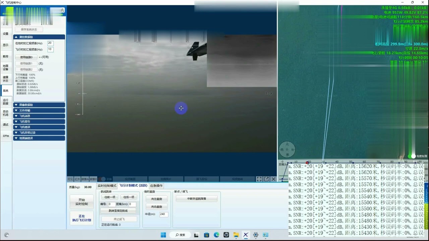The height and width of the screenshot is (241, 429).
Task: Select the 可见 video source button
Action: pos(70,179)
